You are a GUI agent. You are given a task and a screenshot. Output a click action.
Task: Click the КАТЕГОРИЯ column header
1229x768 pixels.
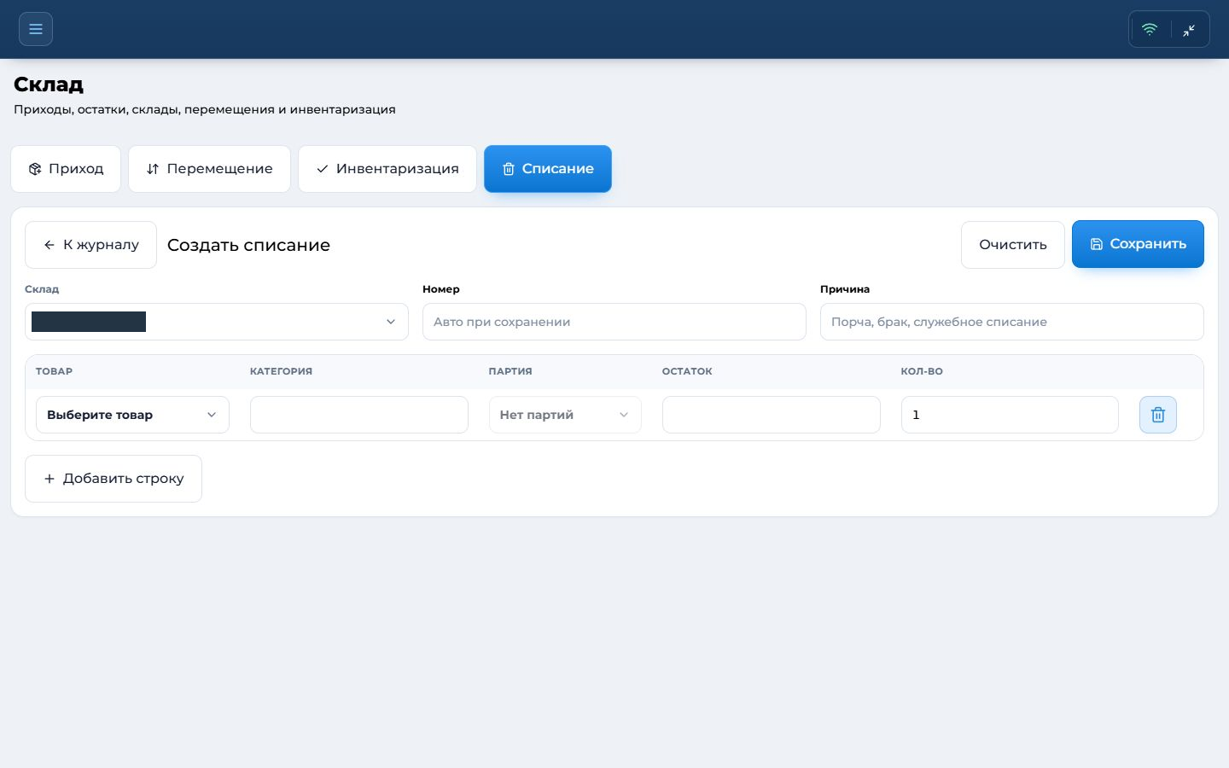[x=281, y=371]
